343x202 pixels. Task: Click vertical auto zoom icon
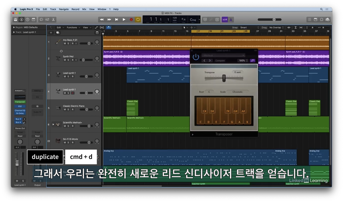296,28
